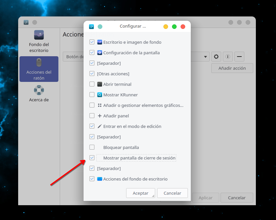Uncheck Mostrar pantalla de cierre de sesión
Screen dimensions: 276x220
[92, 158]
